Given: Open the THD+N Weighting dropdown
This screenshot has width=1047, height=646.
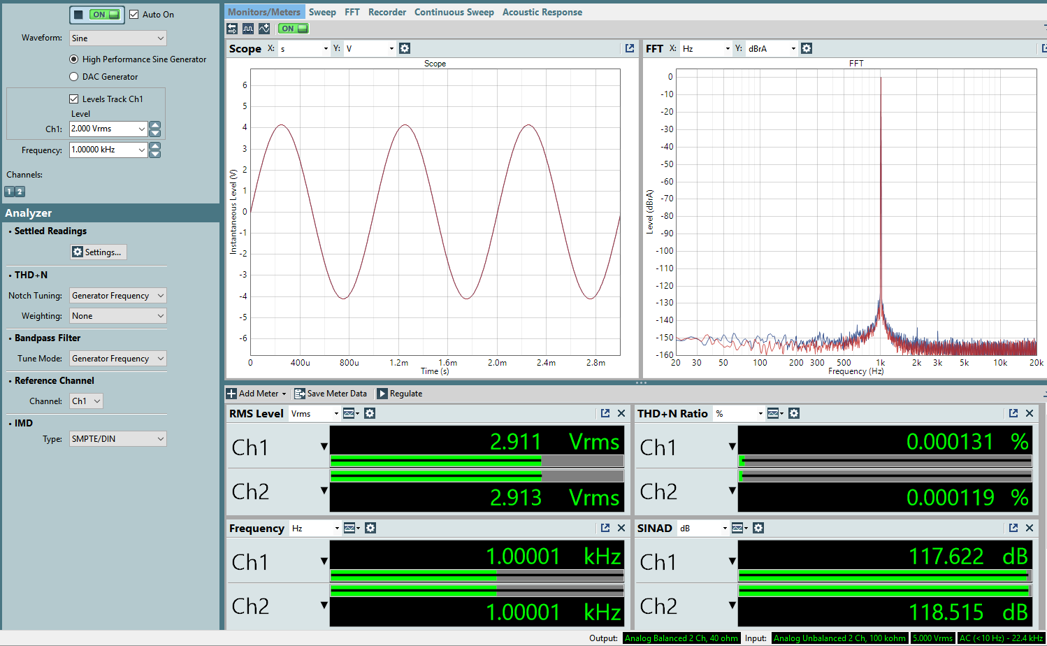Looking at the screenshot, I should click(118, 316).
